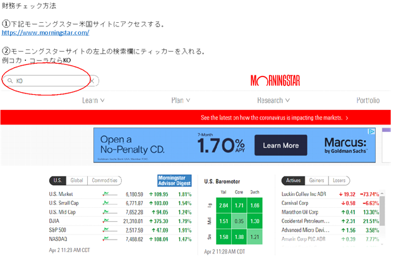Open Luckin Coffee Inc ADR stock
Screen dimensions: 394x273
click(304, 194)
